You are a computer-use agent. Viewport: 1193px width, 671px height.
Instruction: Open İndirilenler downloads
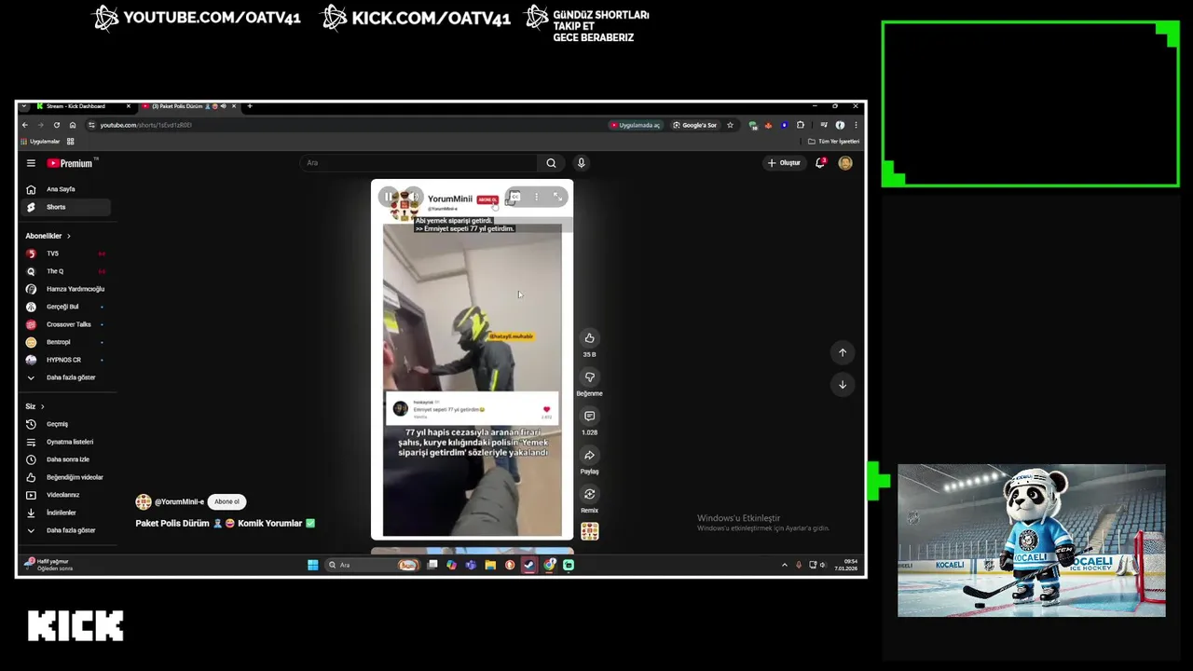click(x=66, y=513)
